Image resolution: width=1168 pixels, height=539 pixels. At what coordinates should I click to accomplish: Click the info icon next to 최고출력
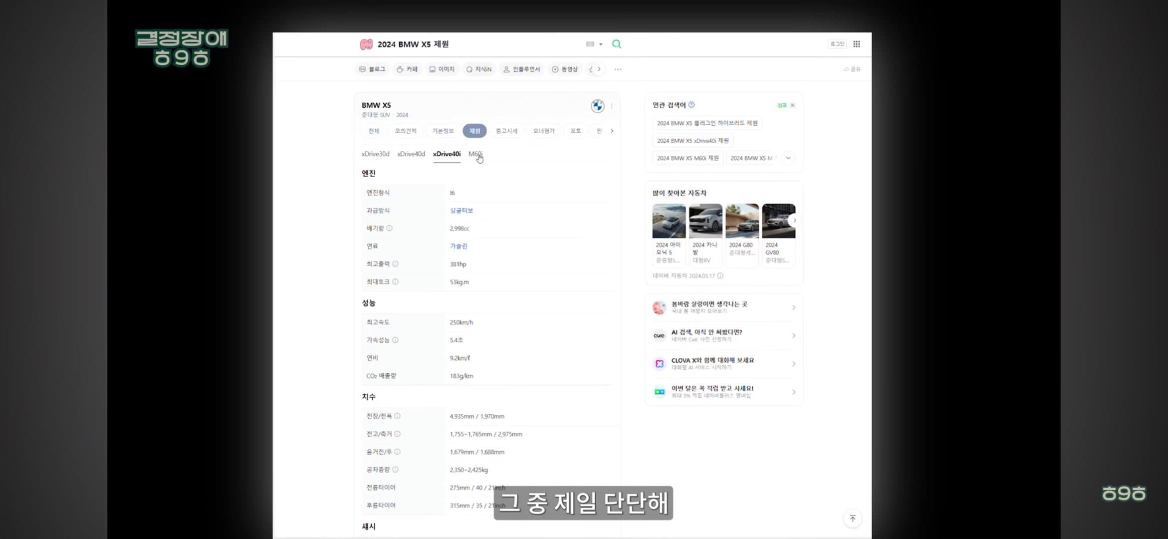[395, 264]
